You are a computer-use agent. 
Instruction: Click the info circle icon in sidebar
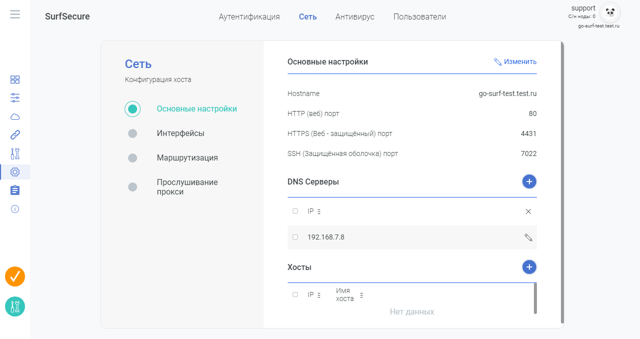point(15,209)
